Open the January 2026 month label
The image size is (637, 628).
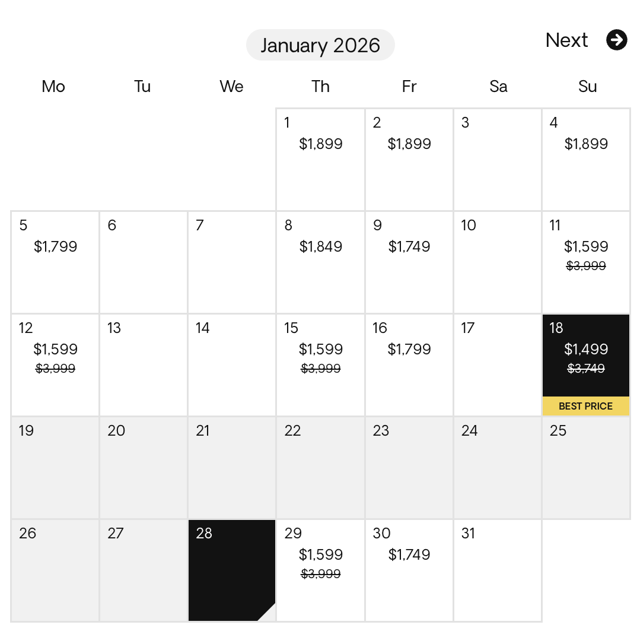[x=320, y=45]
